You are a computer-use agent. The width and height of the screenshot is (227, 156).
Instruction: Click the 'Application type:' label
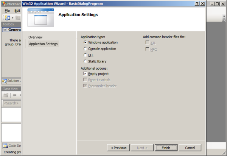click(93, 37)
